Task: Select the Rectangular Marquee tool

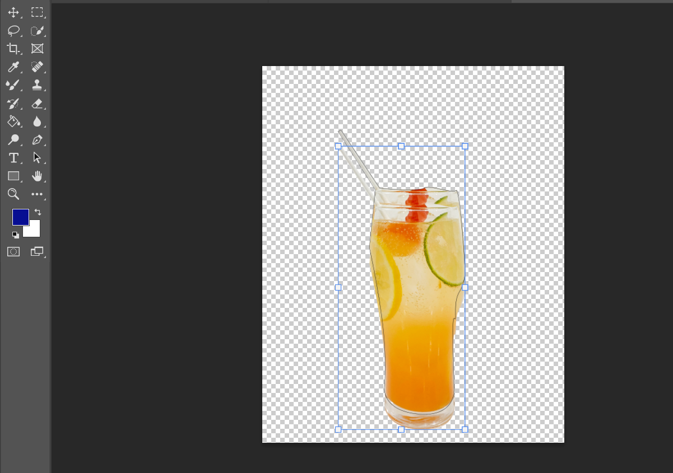Action: coord(37,12)
